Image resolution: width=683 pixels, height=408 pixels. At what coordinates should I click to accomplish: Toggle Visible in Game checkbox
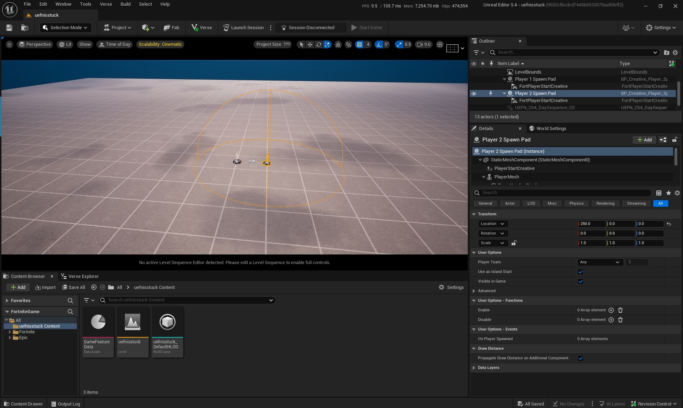coord(580,281)
